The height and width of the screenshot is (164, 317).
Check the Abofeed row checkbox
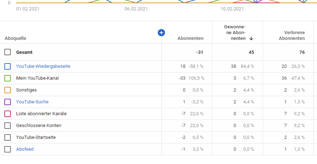(8, 149)
